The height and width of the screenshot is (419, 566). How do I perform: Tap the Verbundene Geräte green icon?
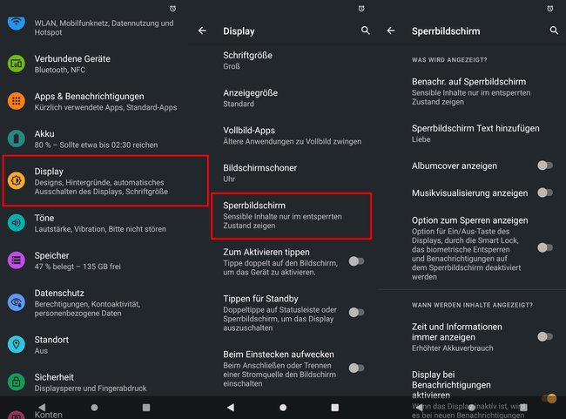point(17,64)
